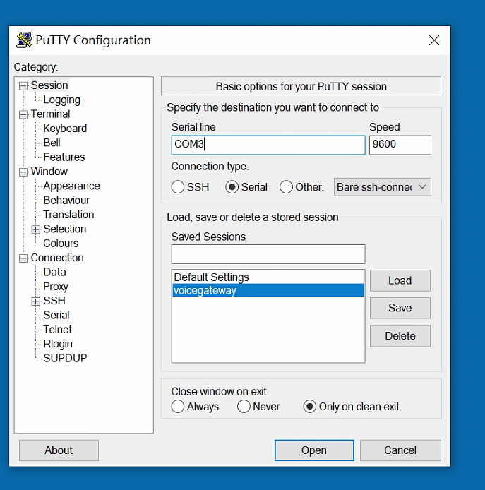
Task: Click the Saved Sessions name field
Action: click(x=268, y=254)
